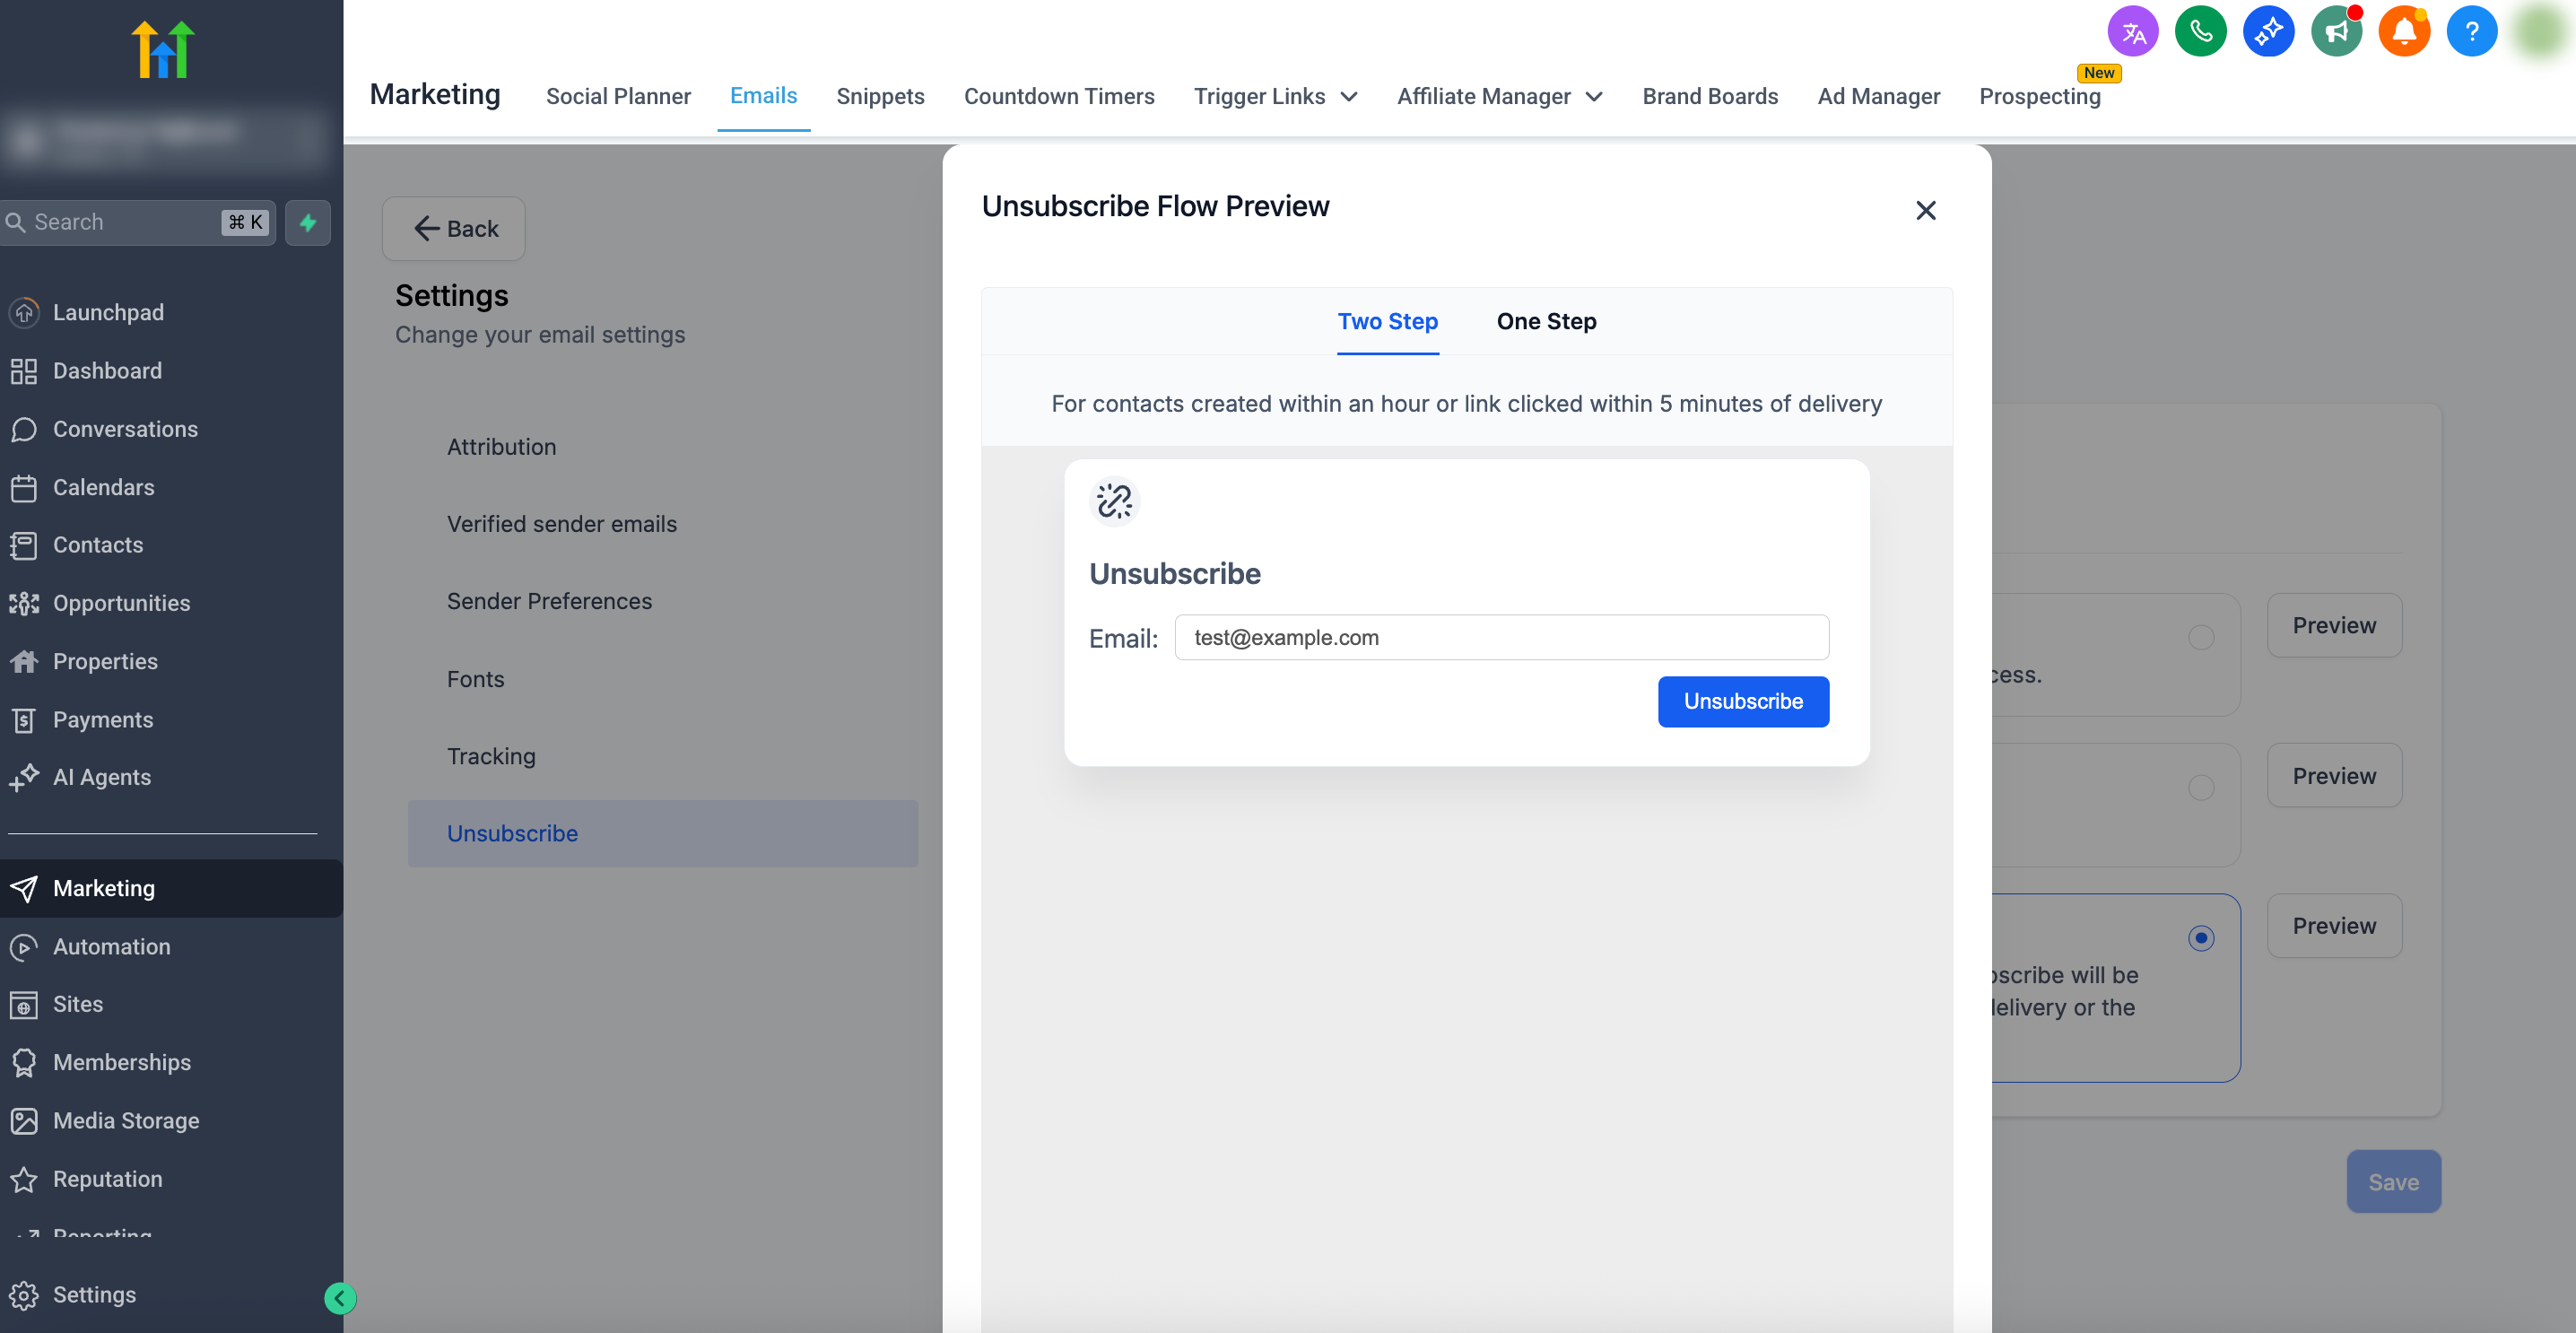2576x1333 pixels.
Task: Switch to the One Step tab
Action: (1546, 321)
